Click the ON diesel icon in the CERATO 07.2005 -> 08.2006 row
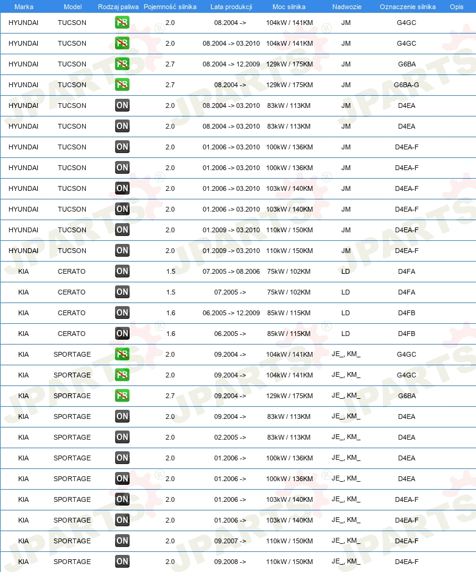This screenshot has width=476, height=572. click(x=122, y=271)
